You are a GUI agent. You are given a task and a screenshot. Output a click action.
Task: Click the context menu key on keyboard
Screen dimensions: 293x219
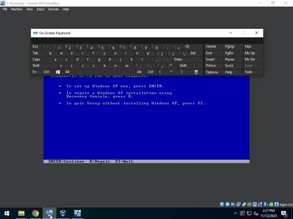click(x=196, y=72)
